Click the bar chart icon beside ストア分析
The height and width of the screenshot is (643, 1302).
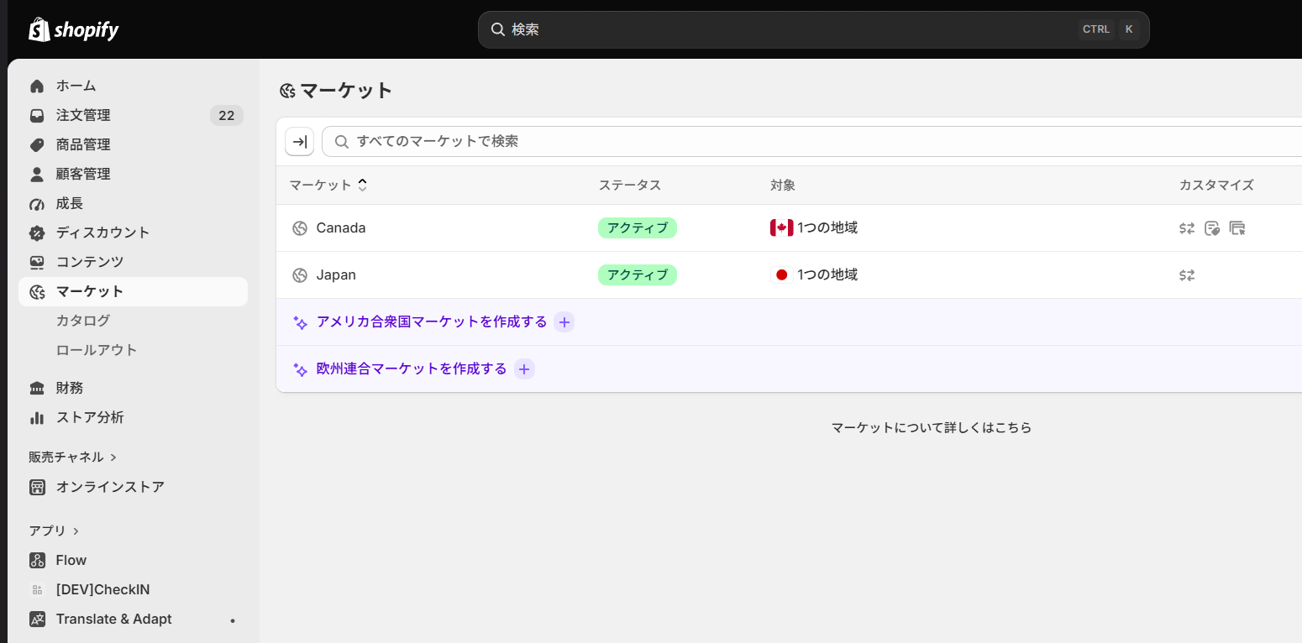coord(37,417)
